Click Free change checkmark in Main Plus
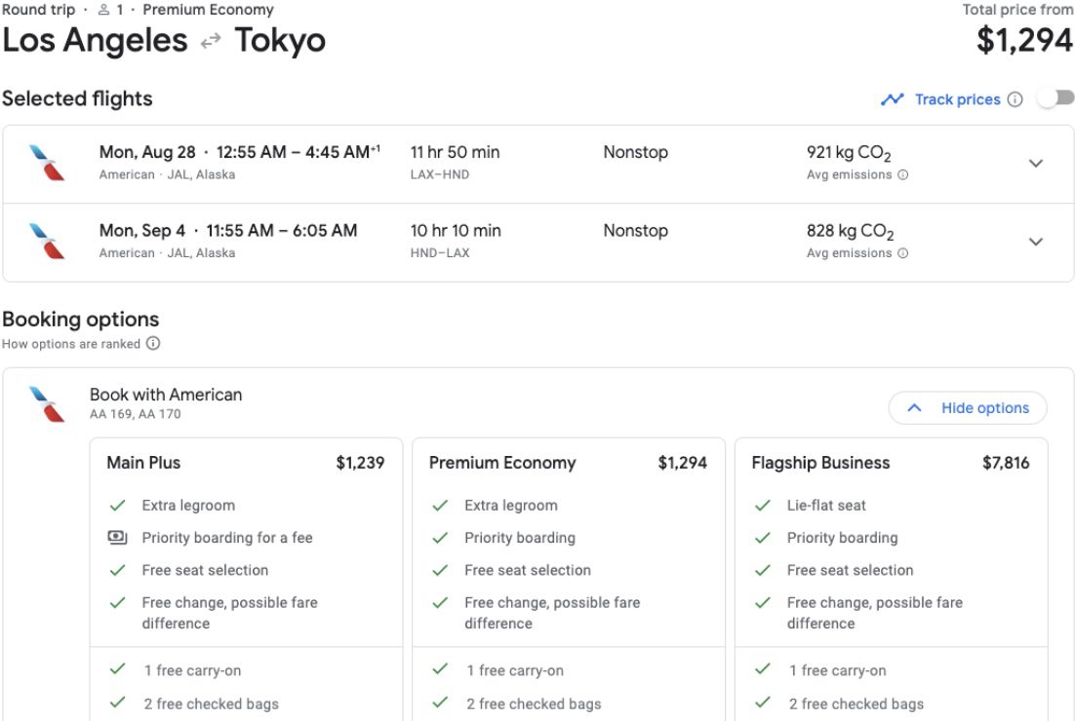Image resolution: width=1075 pixels, height=721 pixels. (117, 602)
